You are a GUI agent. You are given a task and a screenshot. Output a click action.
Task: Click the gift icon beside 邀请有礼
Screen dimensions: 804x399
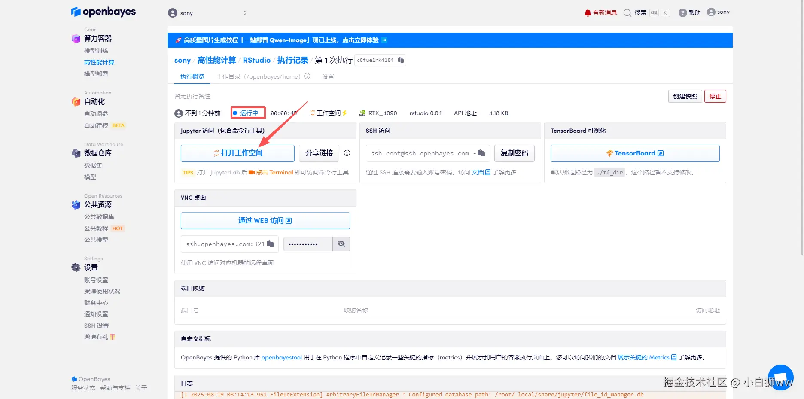pyautogui.click(x=113, y=337)
